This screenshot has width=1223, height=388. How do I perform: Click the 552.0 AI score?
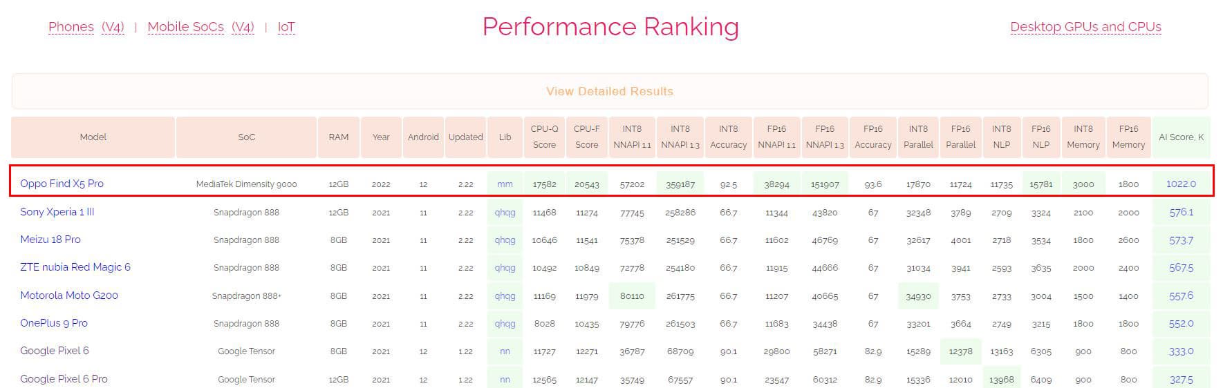1181,323
